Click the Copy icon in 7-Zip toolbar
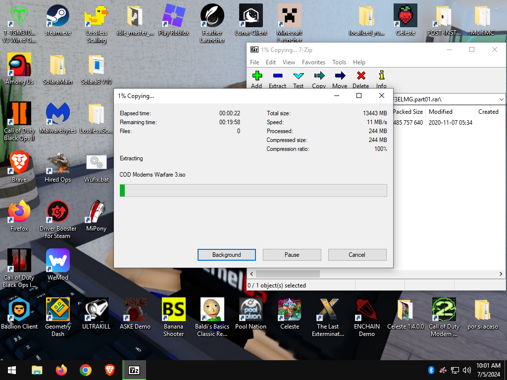 coord(319,76)
